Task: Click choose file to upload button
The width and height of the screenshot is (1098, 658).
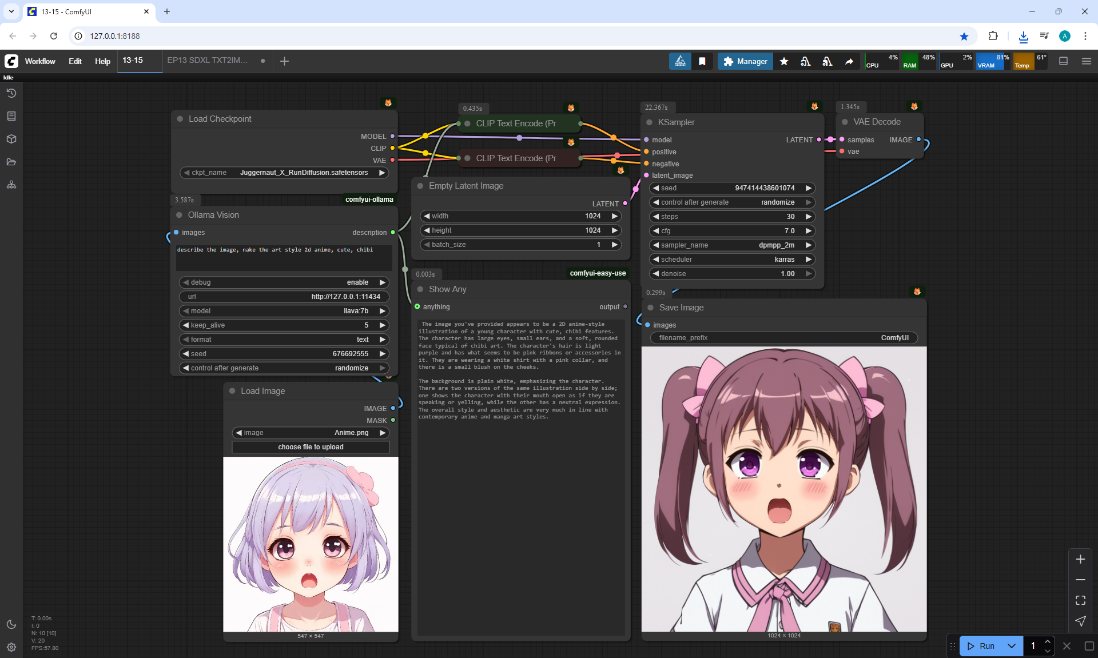Action: [311, 447]
